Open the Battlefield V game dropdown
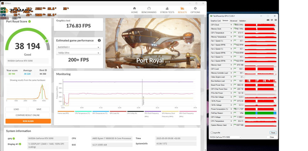 click(x=79, y=47)
